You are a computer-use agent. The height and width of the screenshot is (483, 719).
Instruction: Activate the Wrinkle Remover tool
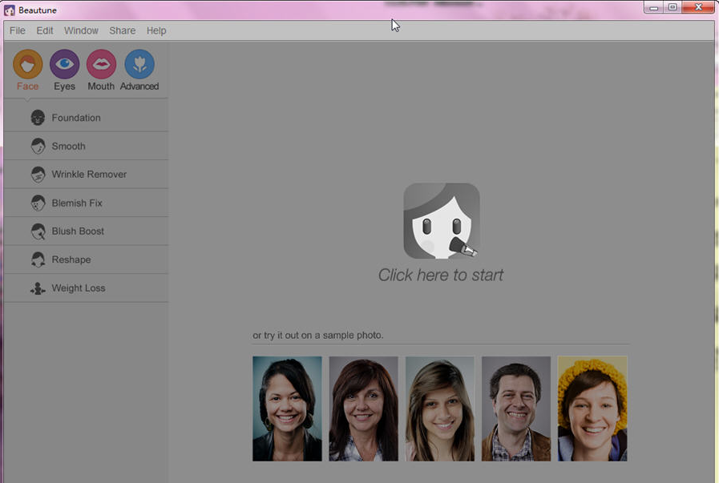coord(89,175)
